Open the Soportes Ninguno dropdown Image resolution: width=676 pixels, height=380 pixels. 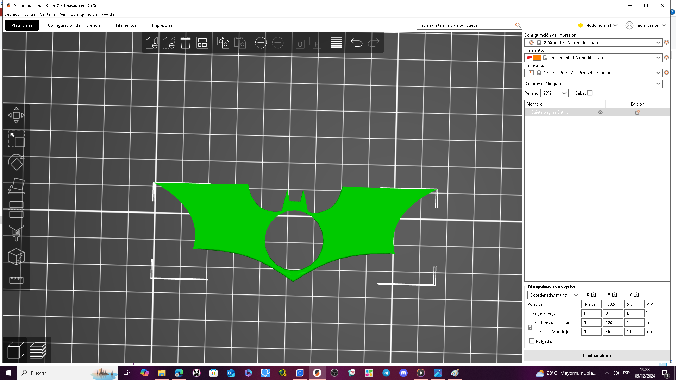click(x=603, y=84)
